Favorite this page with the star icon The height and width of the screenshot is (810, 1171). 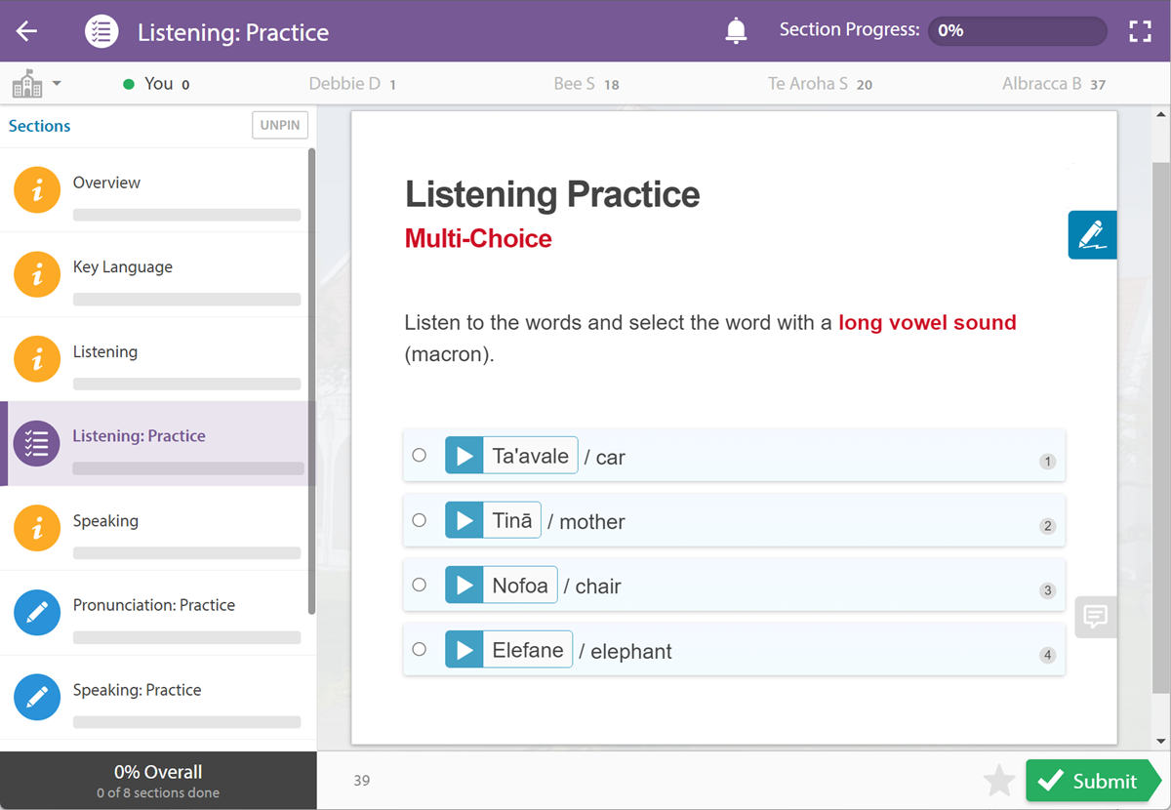(x=999, y=781)
